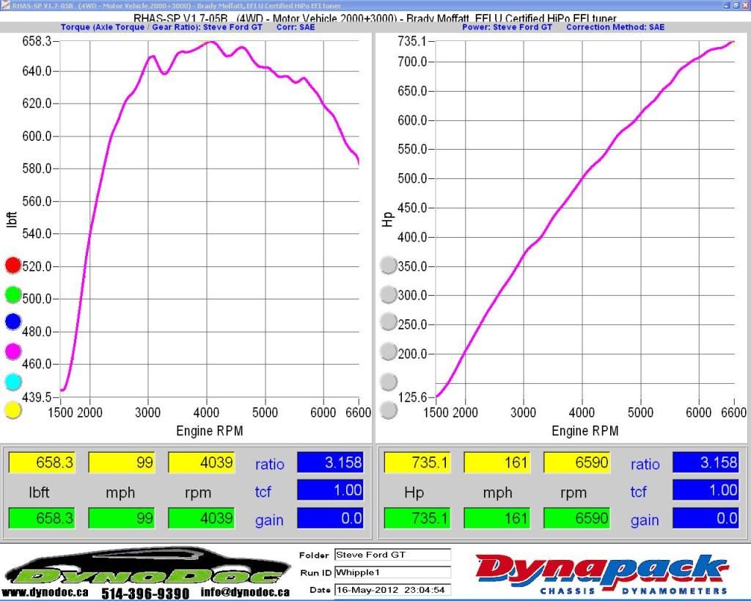Click the phone number 514-396-9390
Viewport: 751px width, 601px height.
pos(145,594)
